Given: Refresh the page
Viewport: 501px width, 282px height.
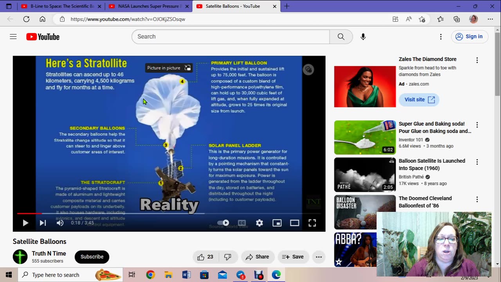Looking at the screenshot, I should point(26,19).
